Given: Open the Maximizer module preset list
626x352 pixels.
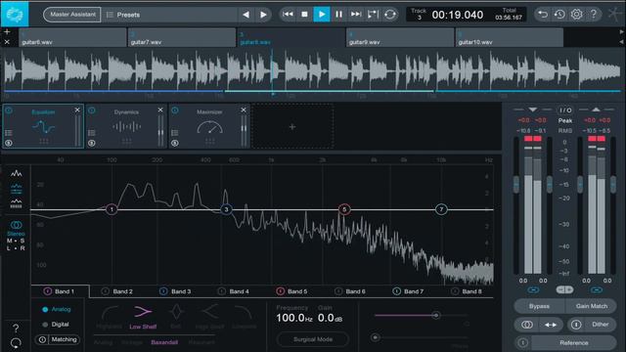Looking at the screenshot, I should [x=174, y=133].
